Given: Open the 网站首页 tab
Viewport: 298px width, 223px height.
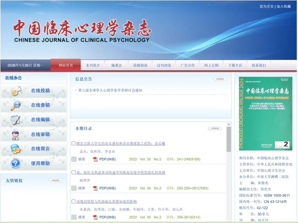Looking at the screenshot, I should click(66, 65).
